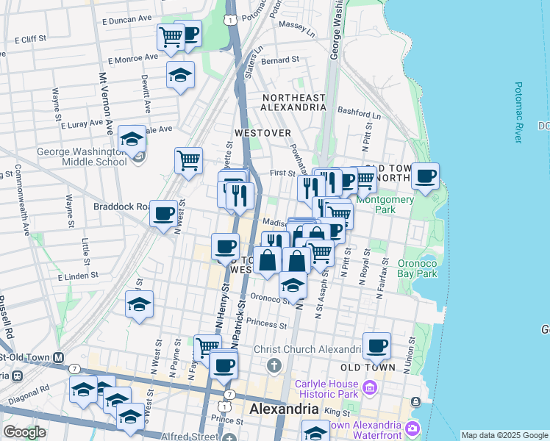Select the left shopping bag marker near Old Town West

(x=267, y=260)
